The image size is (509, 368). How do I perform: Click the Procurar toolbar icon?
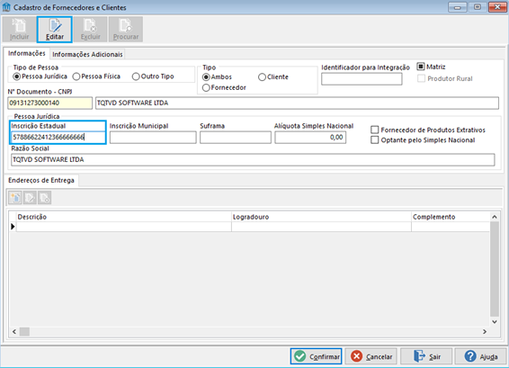126,30
